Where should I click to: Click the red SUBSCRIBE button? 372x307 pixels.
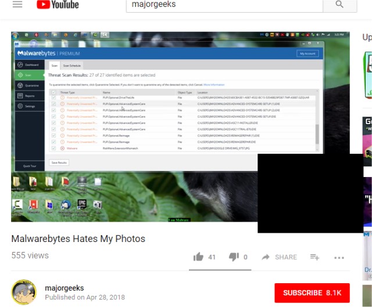tap(312, 293)
